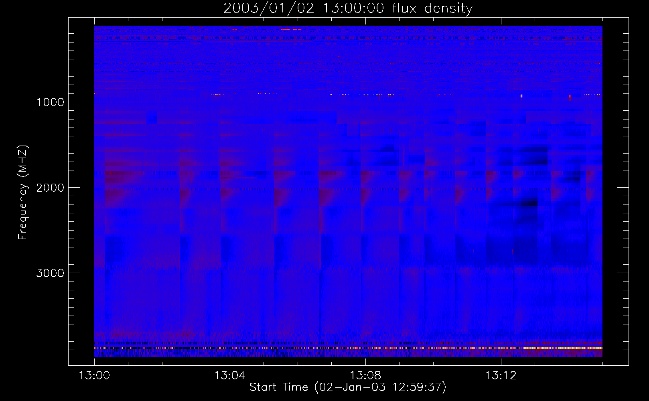Click the bright yellow interference band near the bottom
The width and height of the screenshot is (649, 401).
(348, 348)
